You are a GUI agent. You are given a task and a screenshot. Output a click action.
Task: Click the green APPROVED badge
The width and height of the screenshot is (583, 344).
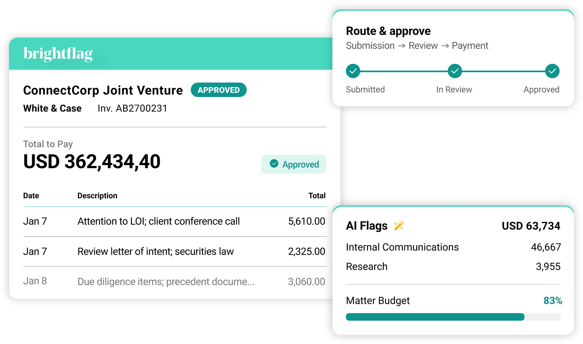(x=219, y=90)
